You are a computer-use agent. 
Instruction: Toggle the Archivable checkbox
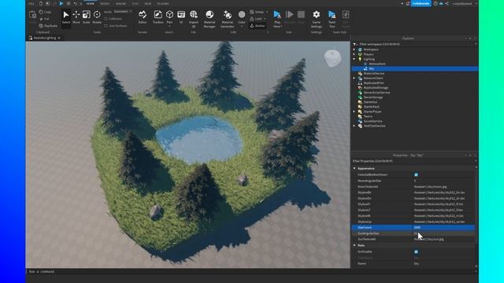click(416, 252)
